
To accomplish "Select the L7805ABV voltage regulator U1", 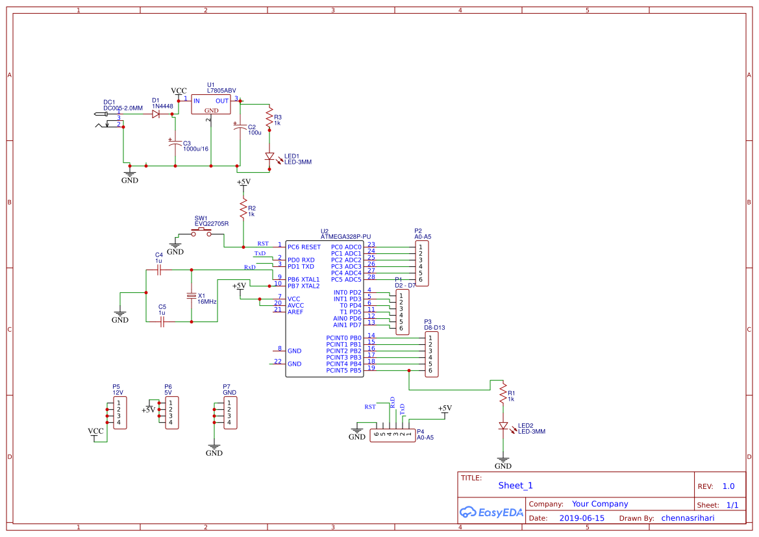I will (x=210, y=104).
